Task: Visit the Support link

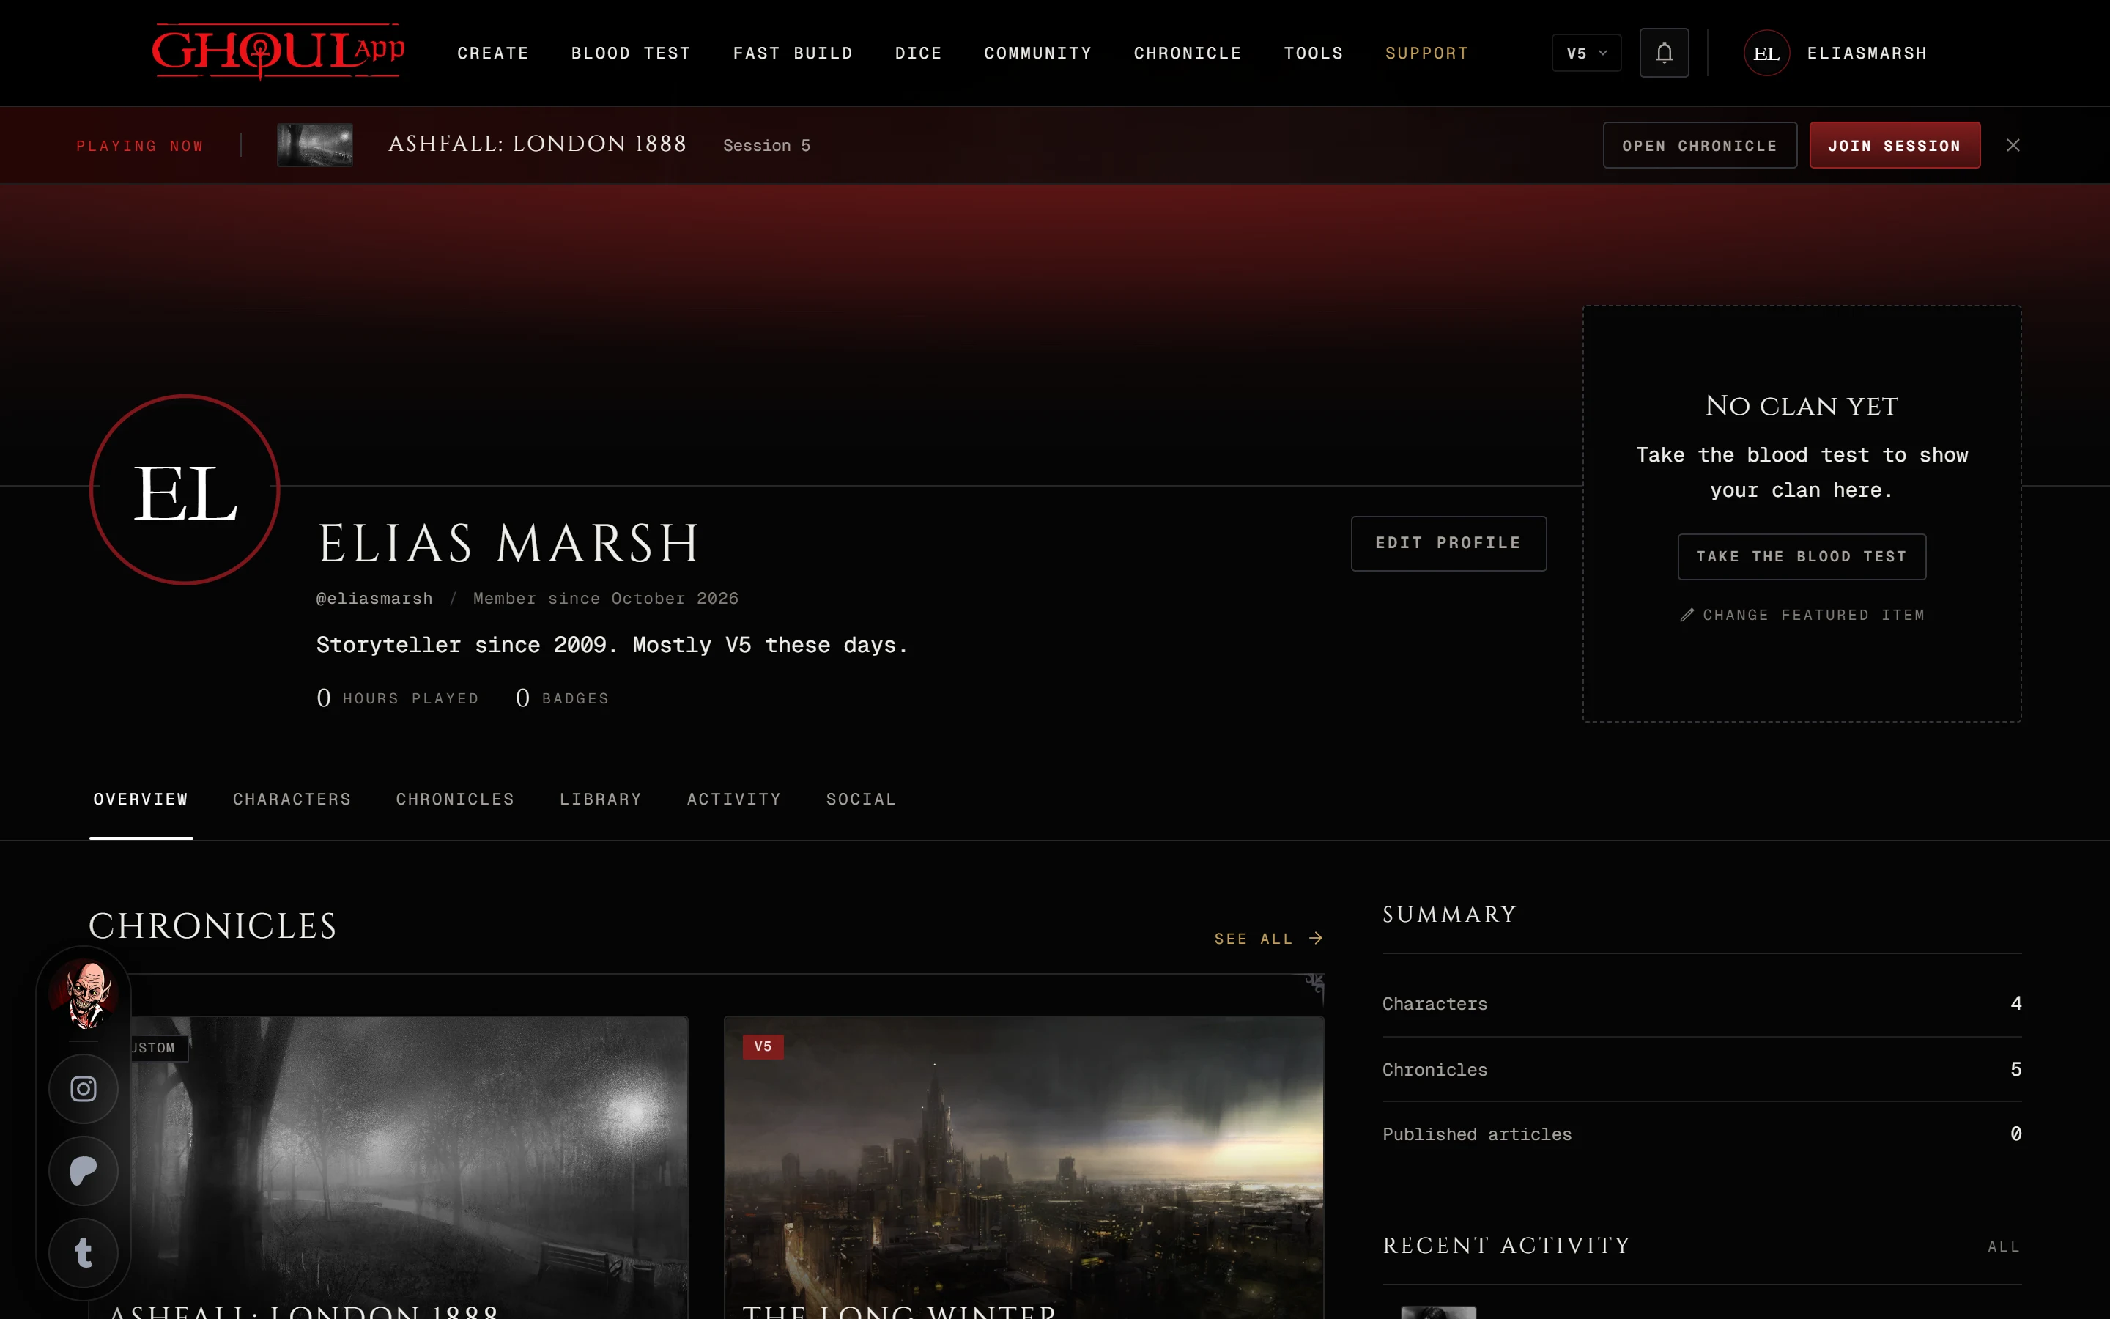Action: point(1426,53)
